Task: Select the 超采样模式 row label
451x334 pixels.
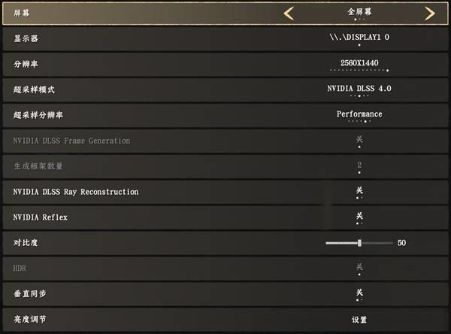Action: pos(34,90)
